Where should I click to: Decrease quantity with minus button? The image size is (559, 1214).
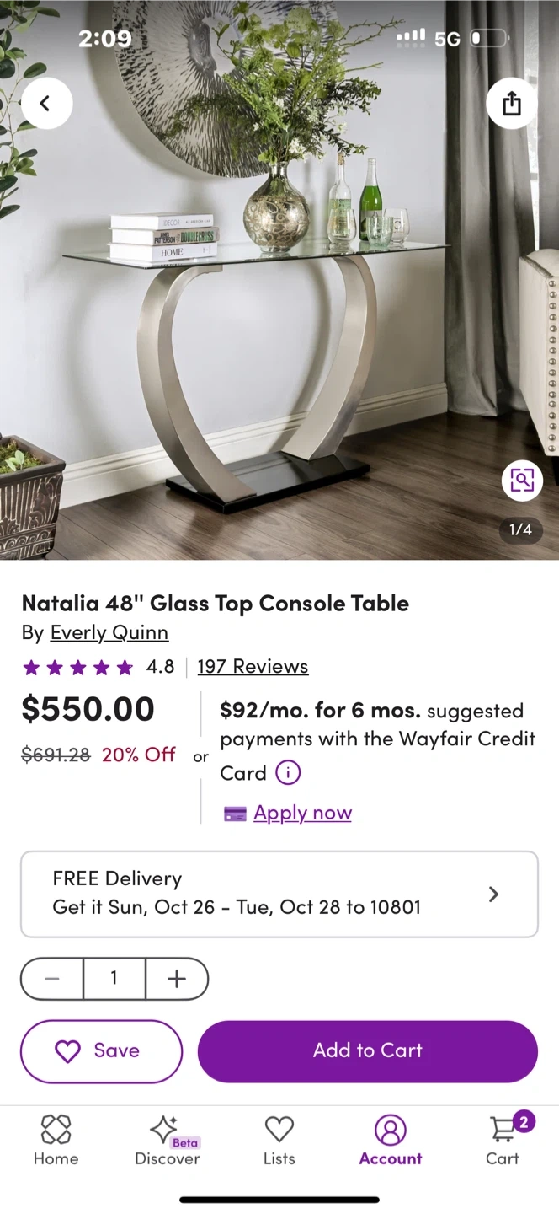(52, 979)
